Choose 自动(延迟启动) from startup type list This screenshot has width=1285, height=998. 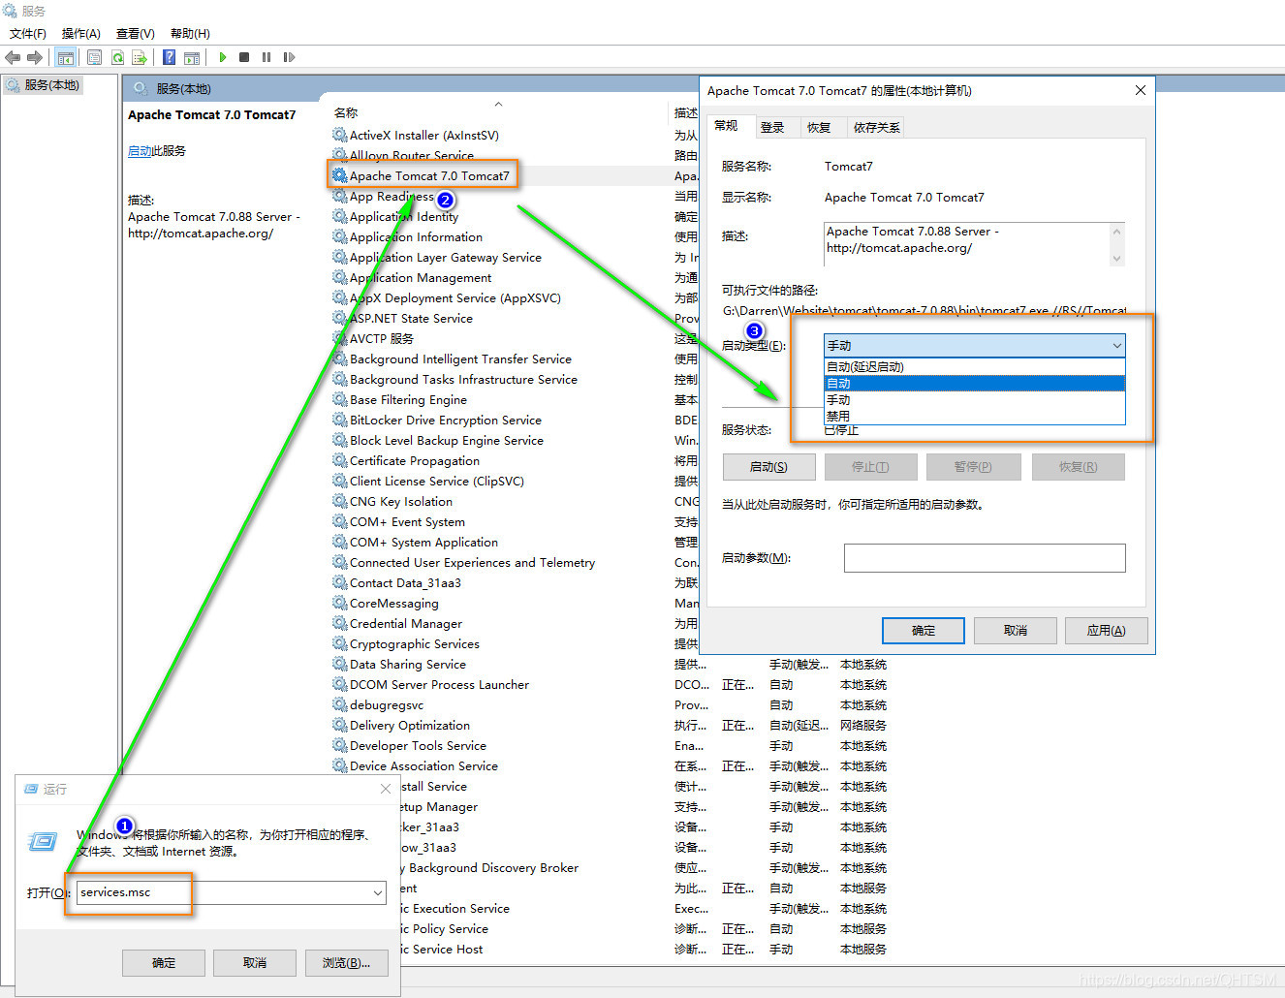[975, 366]
